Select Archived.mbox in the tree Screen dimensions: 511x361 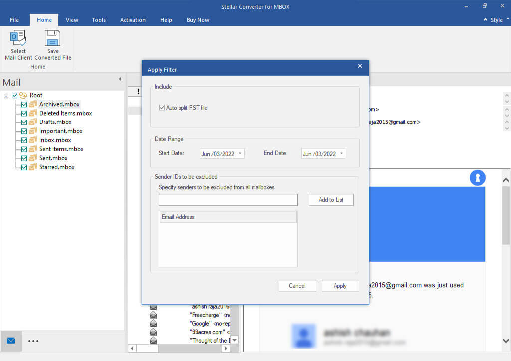coord(59,104)
